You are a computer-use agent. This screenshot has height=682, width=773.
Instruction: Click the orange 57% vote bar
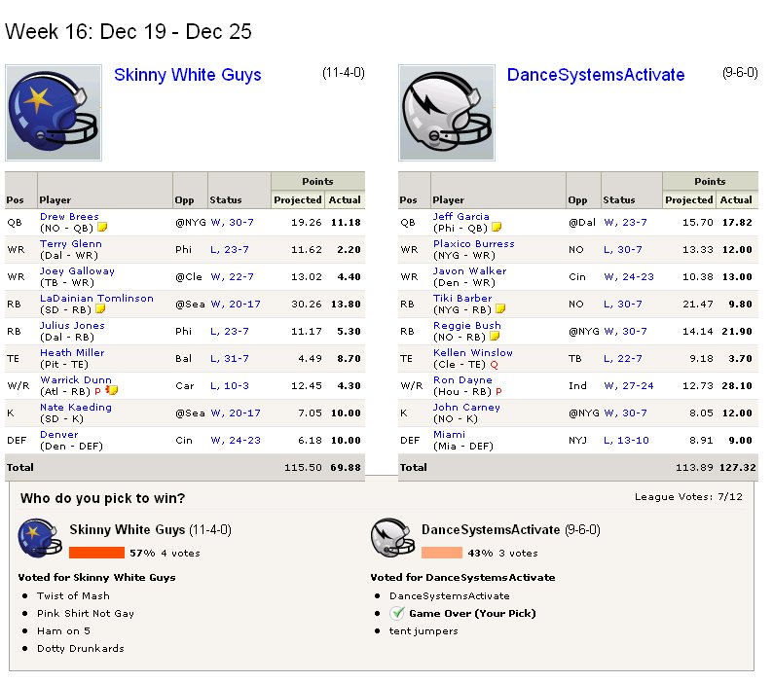(x=96, y=553)
